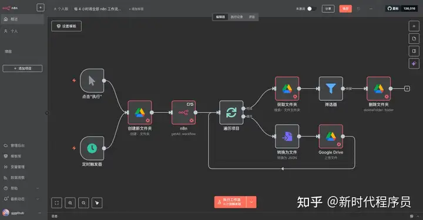This screenshot has height=220, width=423.
Task: Click the 设置模板 button
Action: [x=66, y=26]
